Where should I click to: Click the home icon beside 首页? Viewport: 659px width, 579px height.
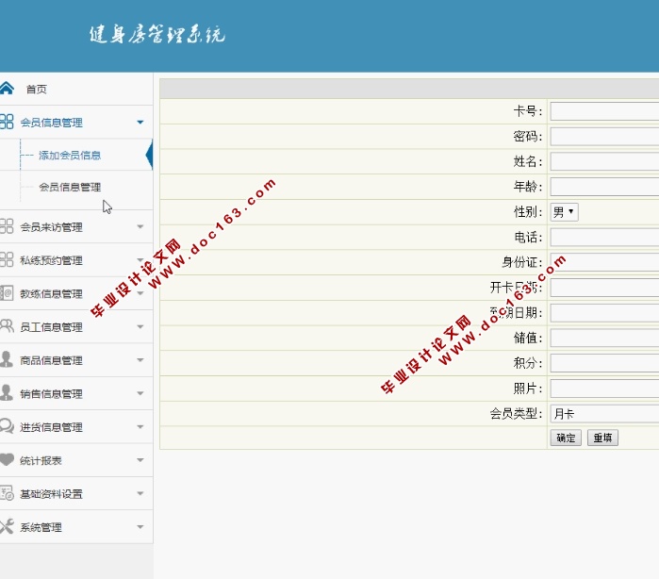(7, 89)
